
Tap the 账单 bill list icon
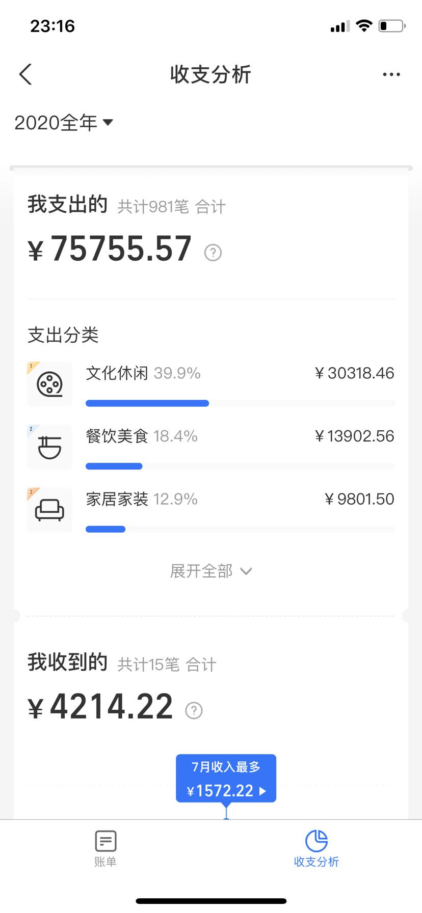coord(106,841)
